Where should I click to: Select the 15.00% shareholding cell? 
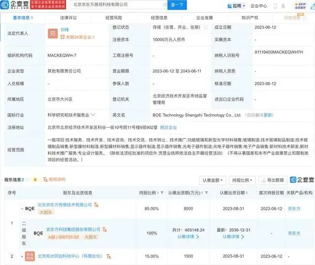click(152, 256)
